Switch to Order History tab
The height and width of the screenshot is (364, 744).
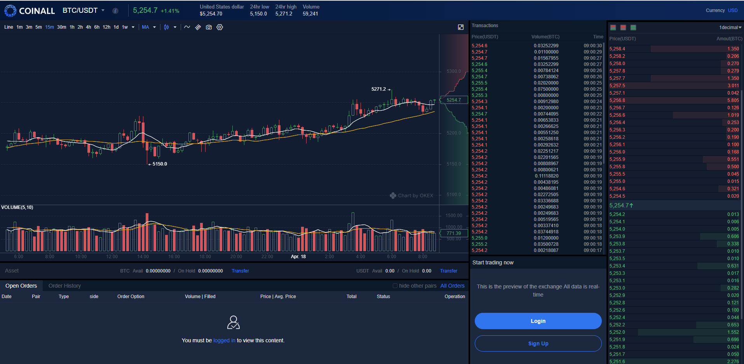click(64, 286)
